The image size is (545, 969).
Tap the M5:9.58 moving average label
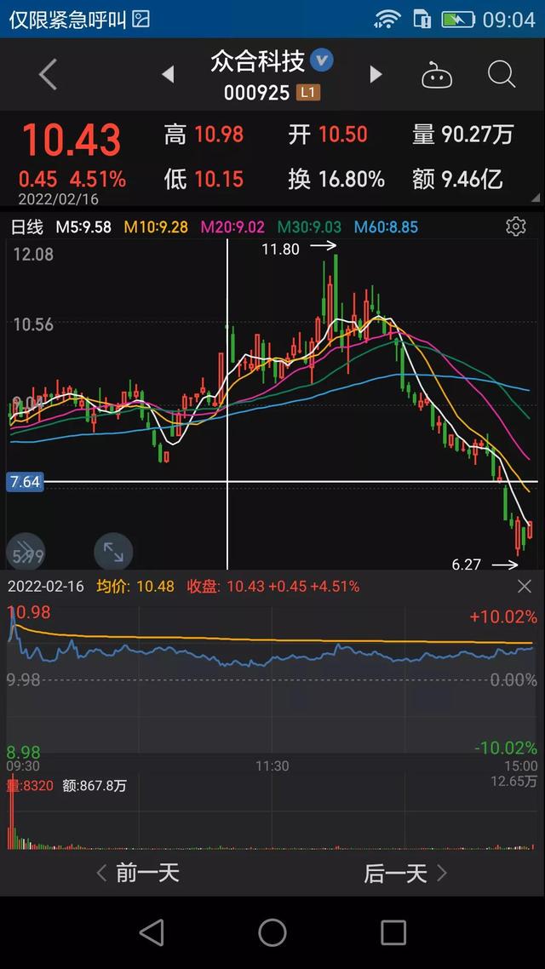click(83, 226)
